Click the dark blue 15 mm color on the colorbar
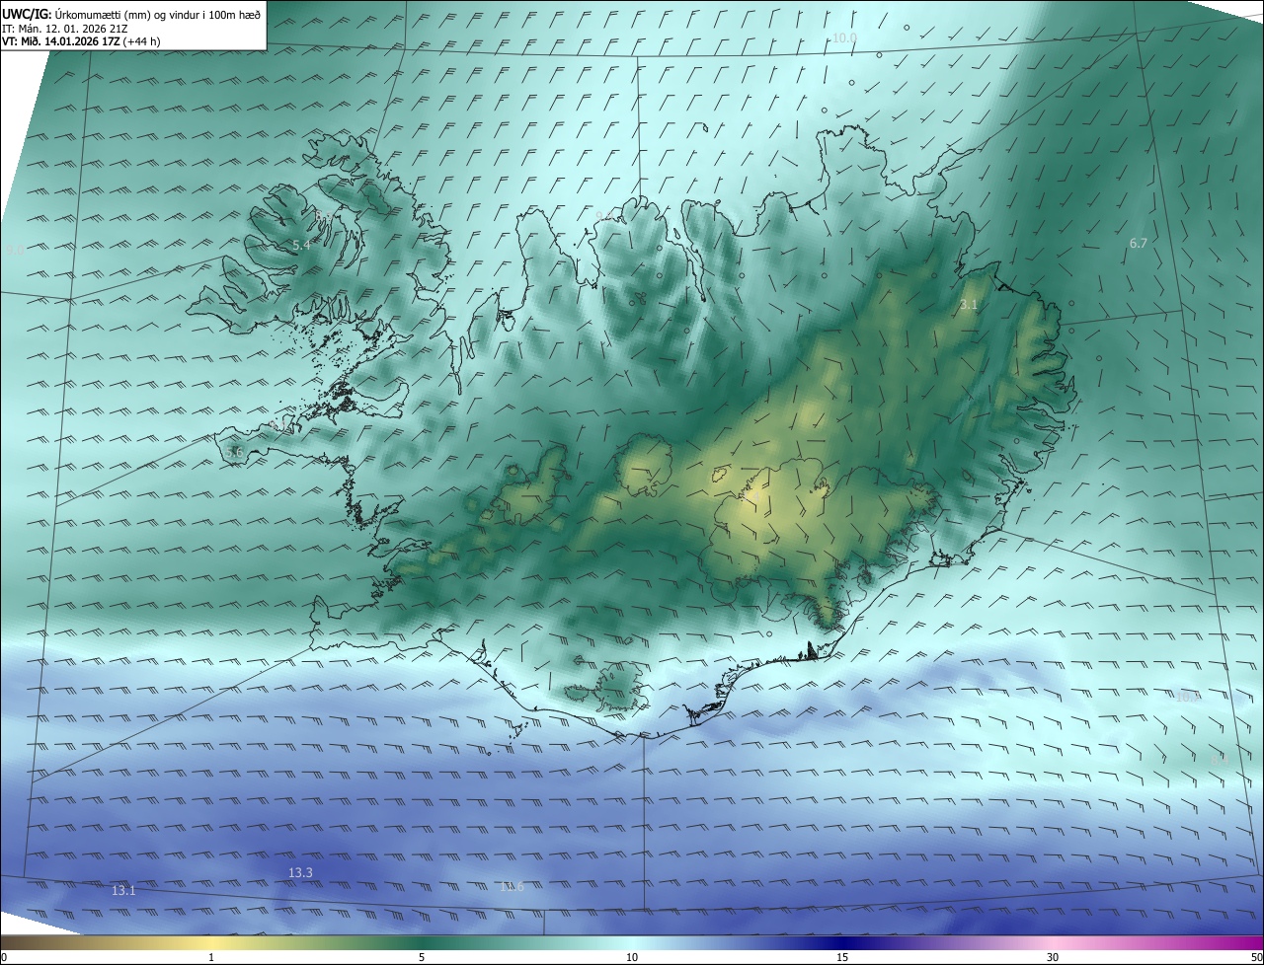Viewport: 1264px width, 965px height. [x=842, y=942]
